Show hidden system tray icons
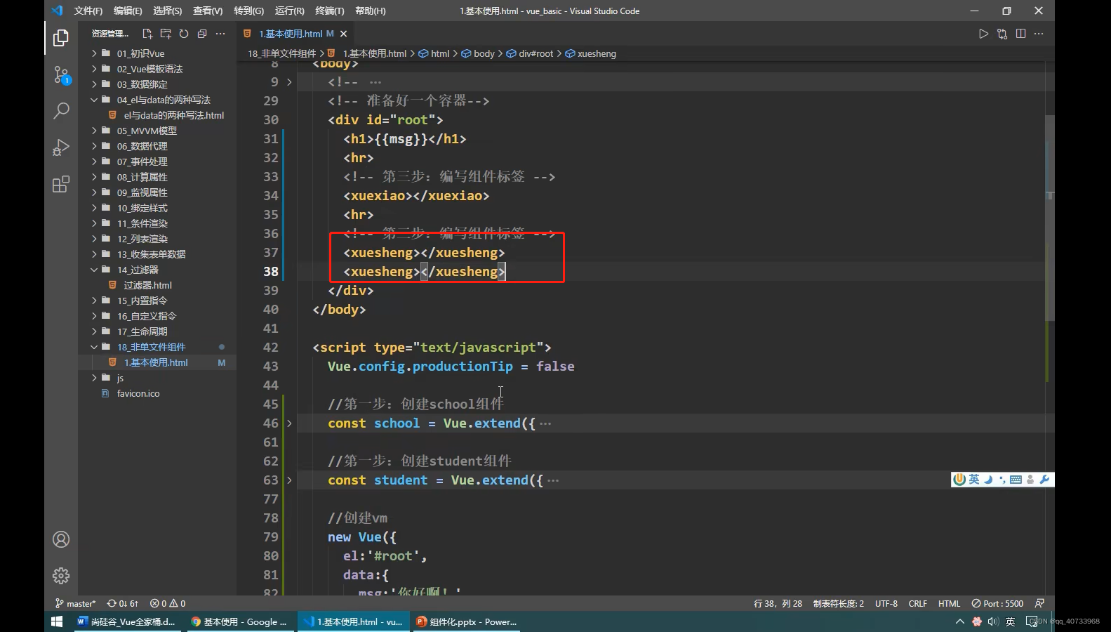The height and width of the screenshot is (632, 1111). click(x=959, y=621)
